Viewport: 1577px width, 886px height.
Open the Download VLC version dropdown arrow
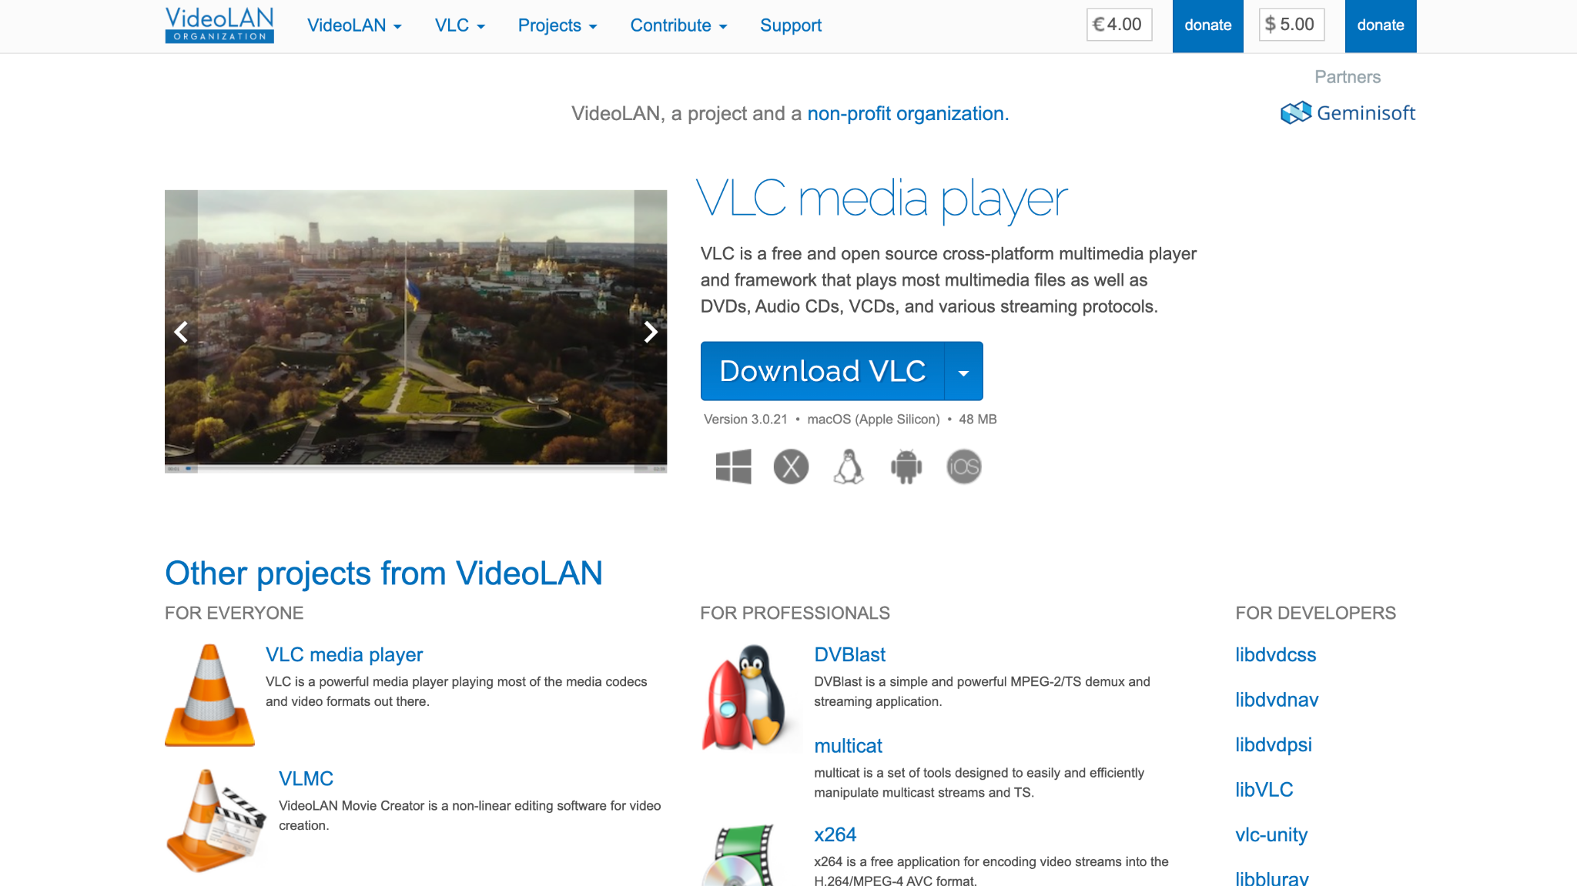pos(963,371)
